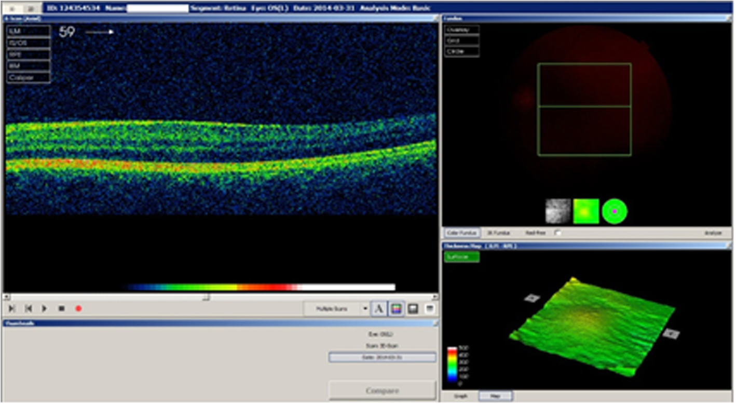Jump to the first B-scan frame
736x405 pixels.
click(x=29, y=308)
